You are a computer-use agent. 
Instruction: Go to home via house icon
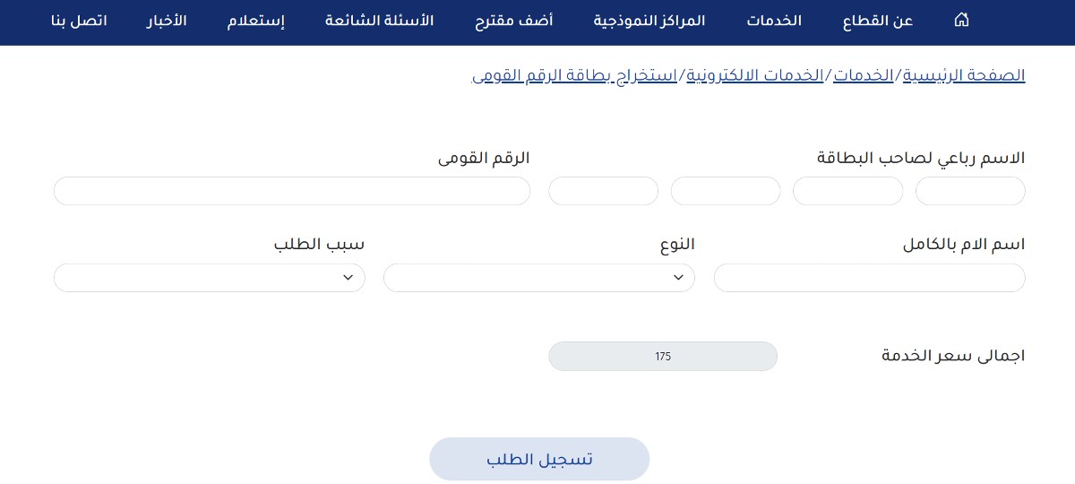[x=961, y=20]
